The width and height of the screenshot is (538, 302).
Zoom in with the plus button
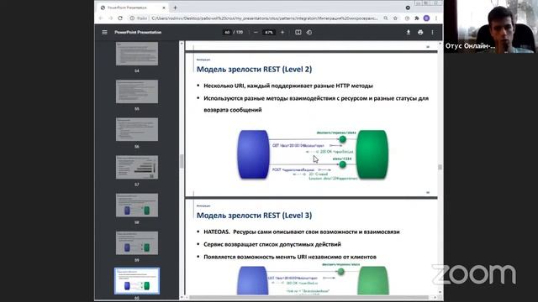tap(282, 32)
